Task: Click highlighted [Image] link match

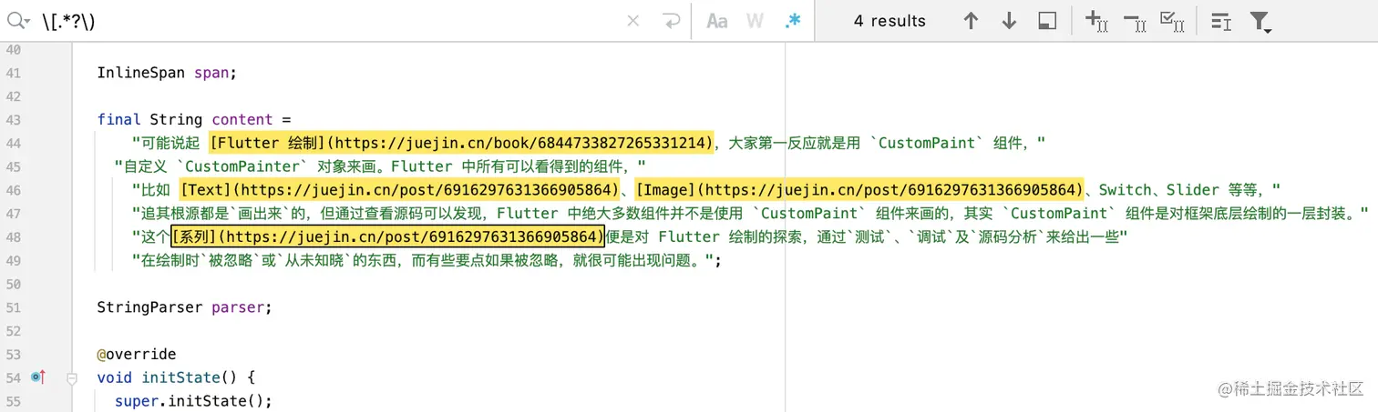Action: click(x=859, y=190)
